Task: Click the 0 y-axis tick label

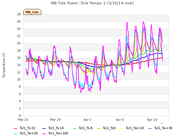Action: (x=20, y=116)
